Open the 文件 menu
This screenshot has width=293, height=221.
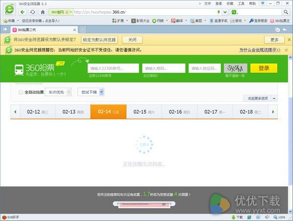pyautogui.click(x=208, y=3)
